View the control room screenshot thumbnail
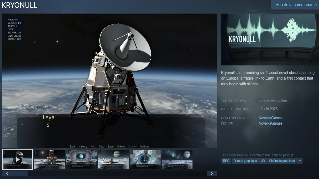Screen dimensions: 319x179 81,159
